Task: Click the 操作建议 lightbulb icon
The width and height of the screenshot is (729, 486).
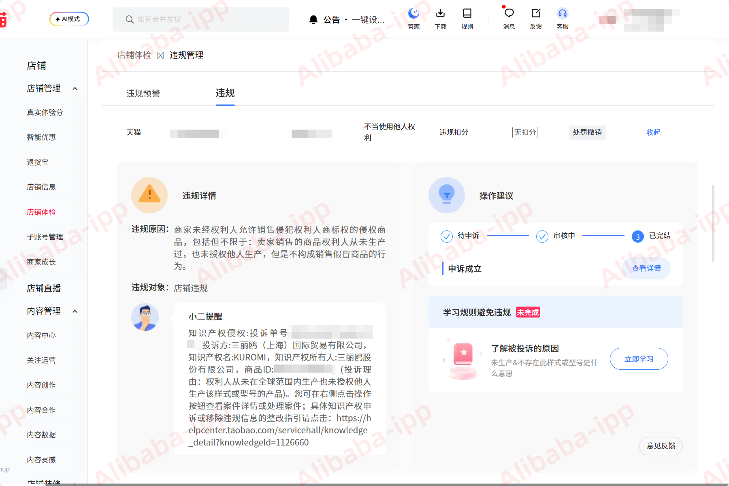Action: (447, 195)
